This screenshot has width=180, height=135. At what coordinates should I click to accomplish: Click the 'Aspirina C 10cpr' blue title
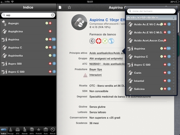(107, 20)
